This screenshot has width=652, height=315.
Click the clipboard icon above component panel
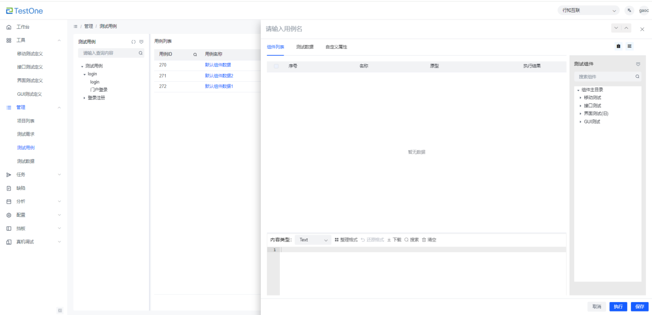click(x=618, y=46)
